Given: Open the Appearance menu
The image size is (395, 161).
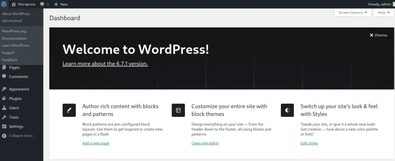Looking at the screenshot, I should (19, 89).
